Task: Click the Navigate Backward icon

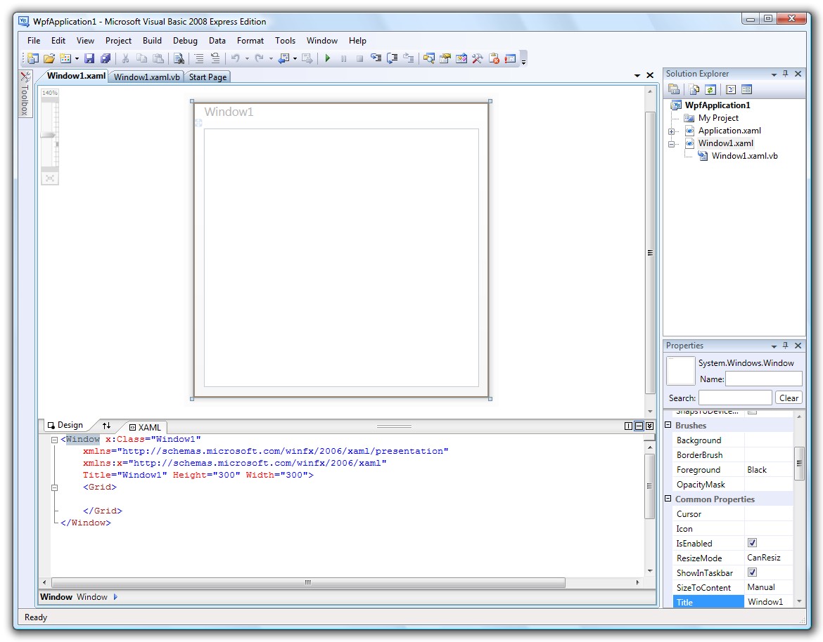Action: pyautogui.click(x=283, y=59)
